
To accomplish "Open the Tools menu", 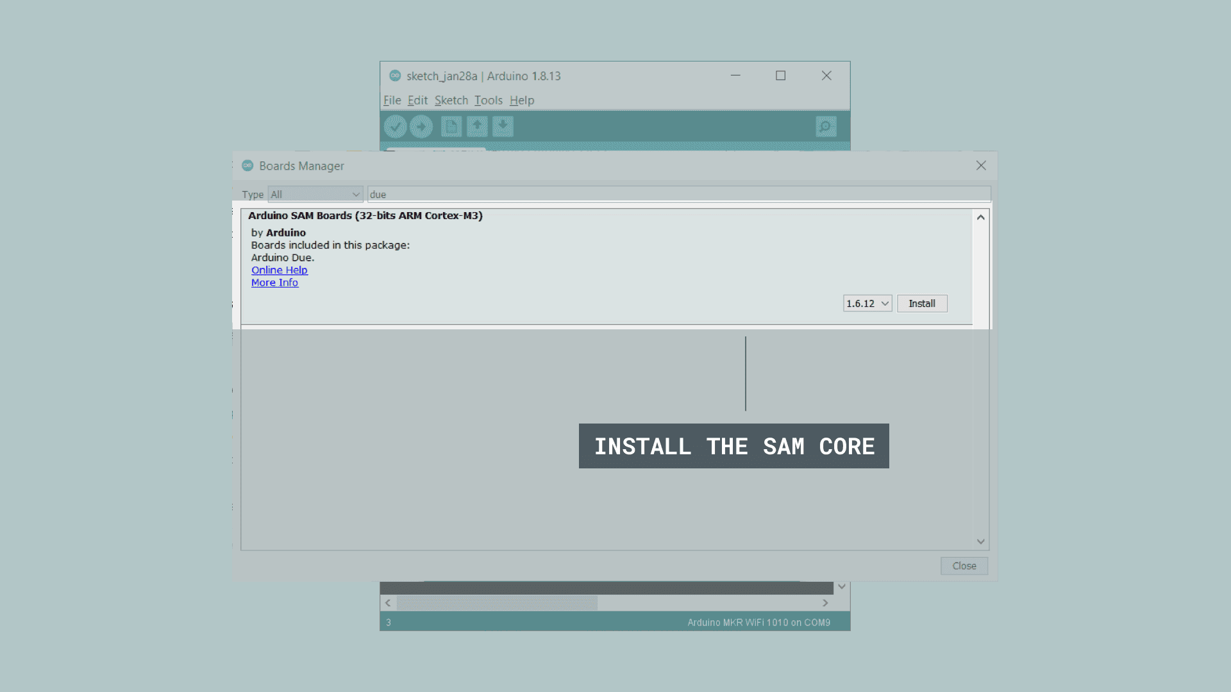I will pos(488,101).
